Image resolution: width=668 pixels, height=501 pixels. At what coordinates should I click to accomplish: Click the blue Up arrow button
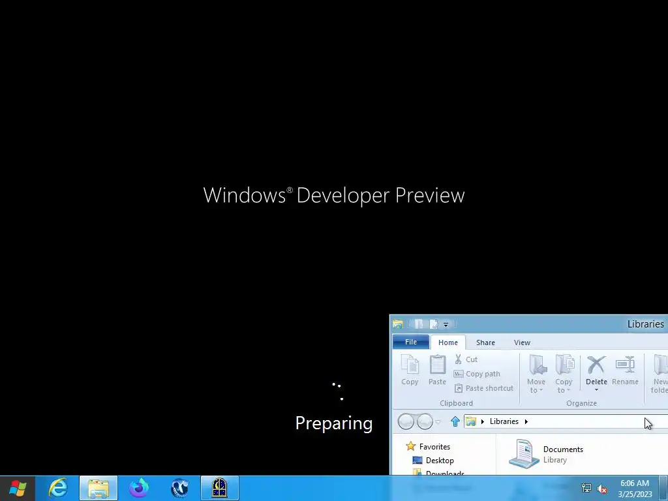455,421
